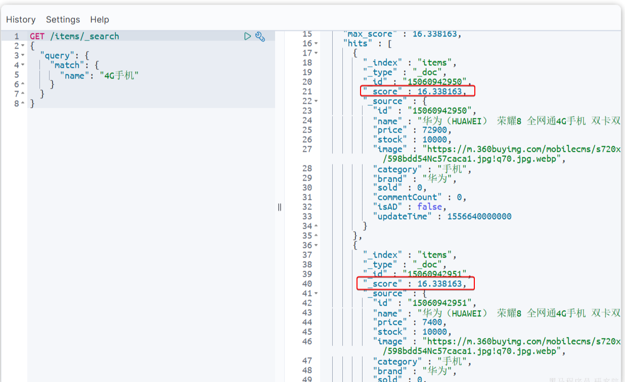
Task: Fold the first hit object at output line 17
Action: [316, 53]
